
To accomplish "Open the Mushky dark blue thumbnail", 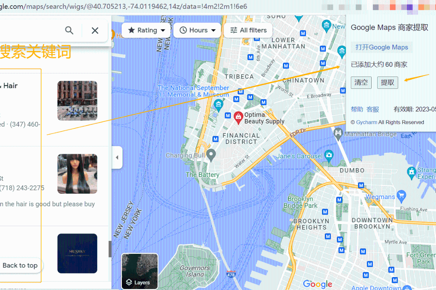I will [77, 253].
